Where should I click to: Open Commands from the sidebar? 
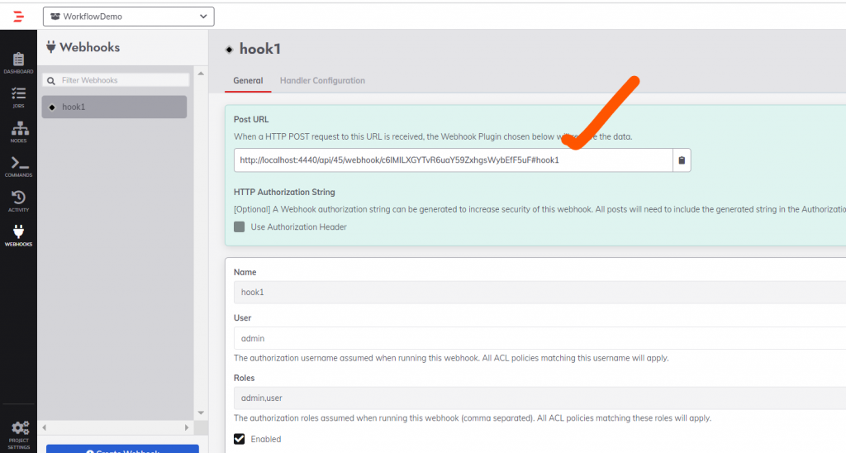coord(18,166)
